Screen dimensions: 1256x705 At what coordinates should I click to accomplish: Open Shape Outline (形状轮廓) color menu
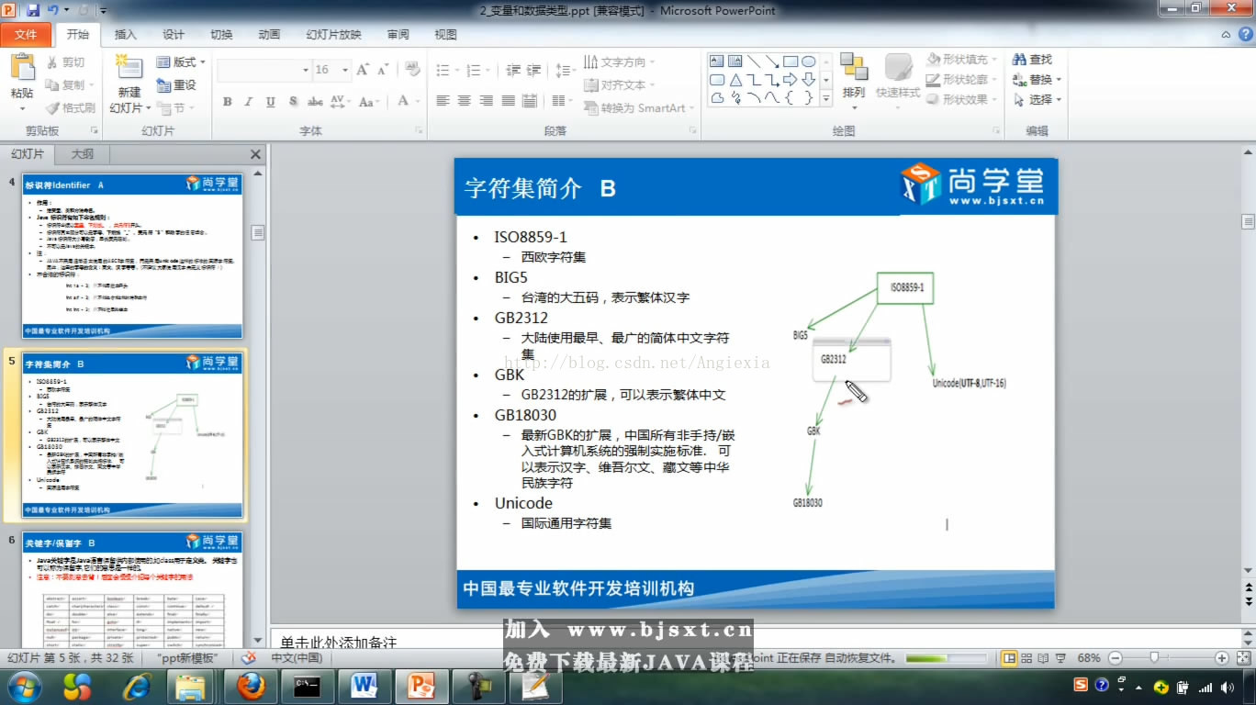click(962, 80)
